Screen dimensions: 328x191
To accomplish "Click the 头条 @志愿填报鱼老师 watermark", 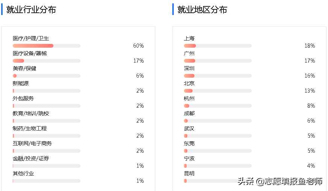I will 280,182.
